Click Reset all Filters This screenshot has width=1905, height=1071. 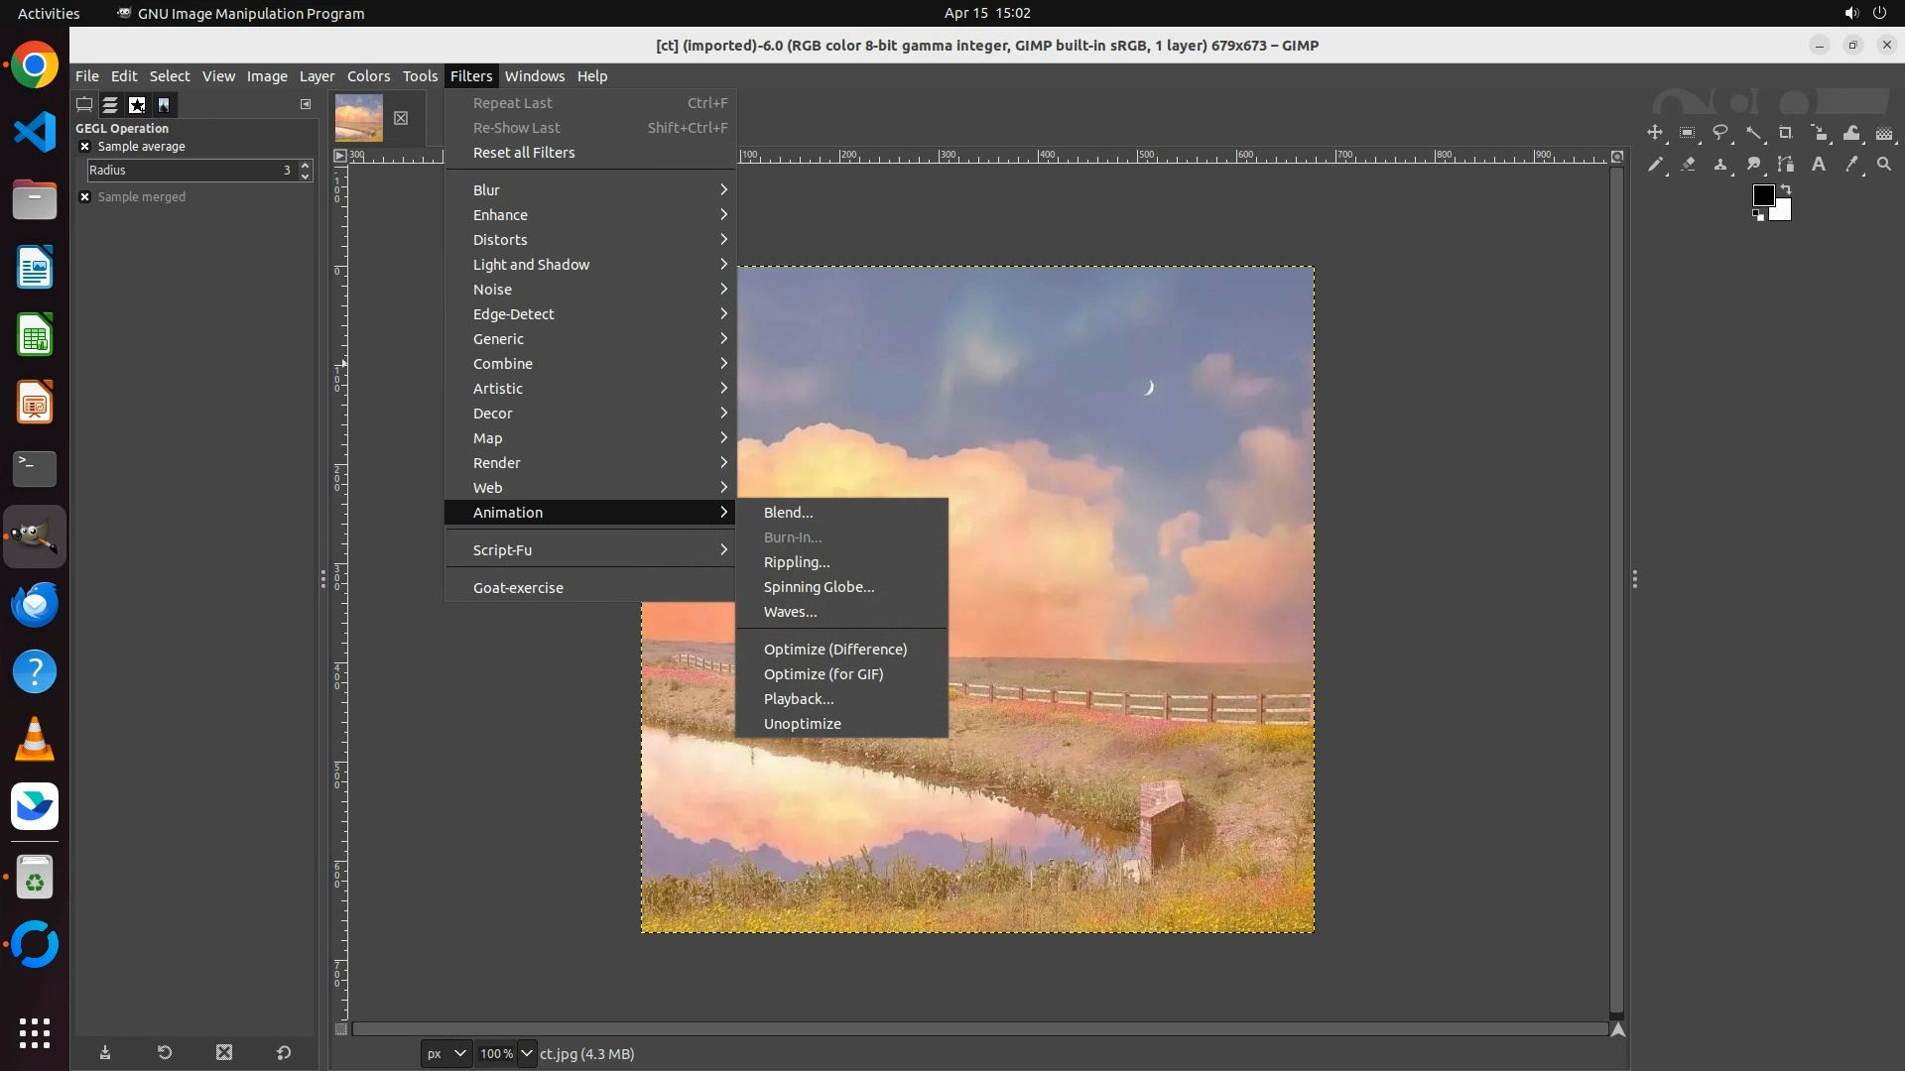point(524,153)
